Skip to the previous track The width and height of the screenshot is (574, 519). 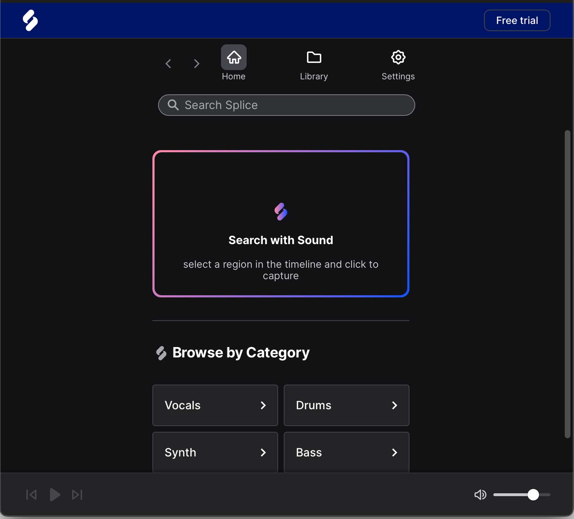pyautogui.click(x=32, y=495)
